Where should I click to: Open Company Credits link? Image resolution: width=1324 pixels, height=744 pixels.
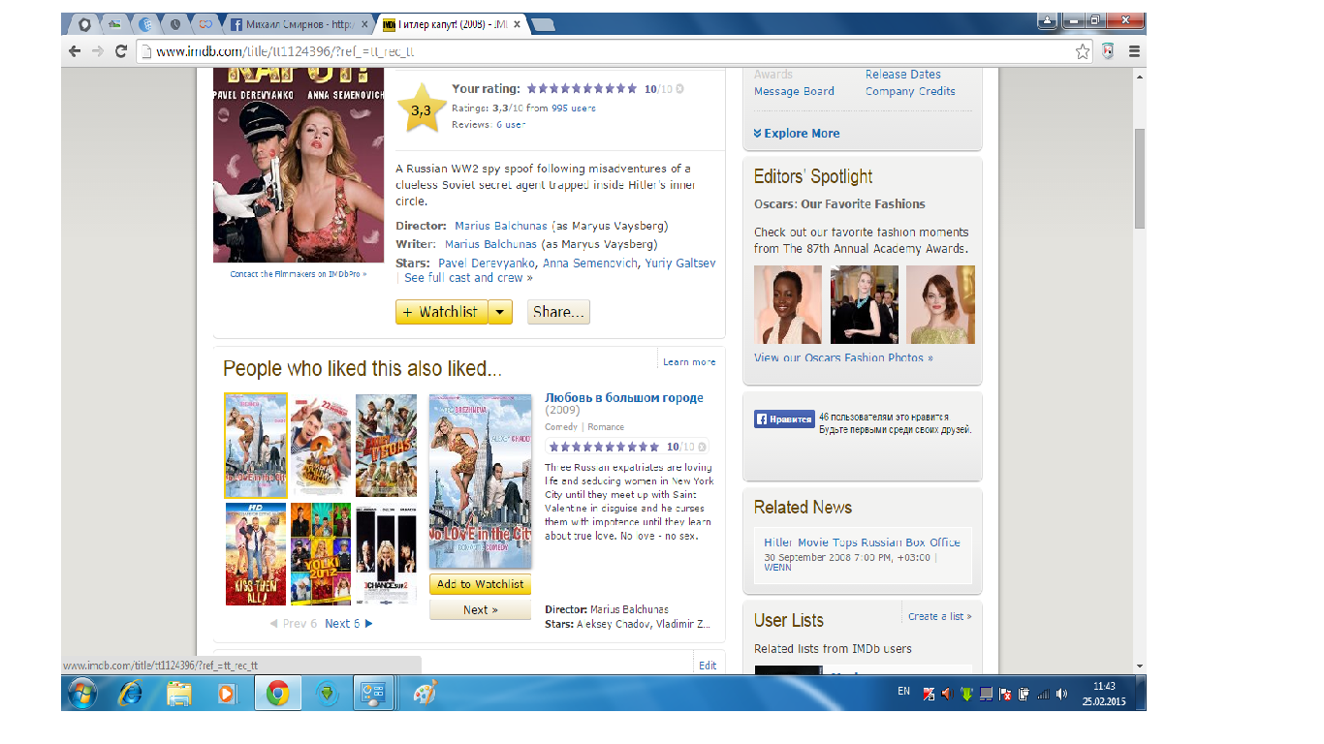point(910,92)
